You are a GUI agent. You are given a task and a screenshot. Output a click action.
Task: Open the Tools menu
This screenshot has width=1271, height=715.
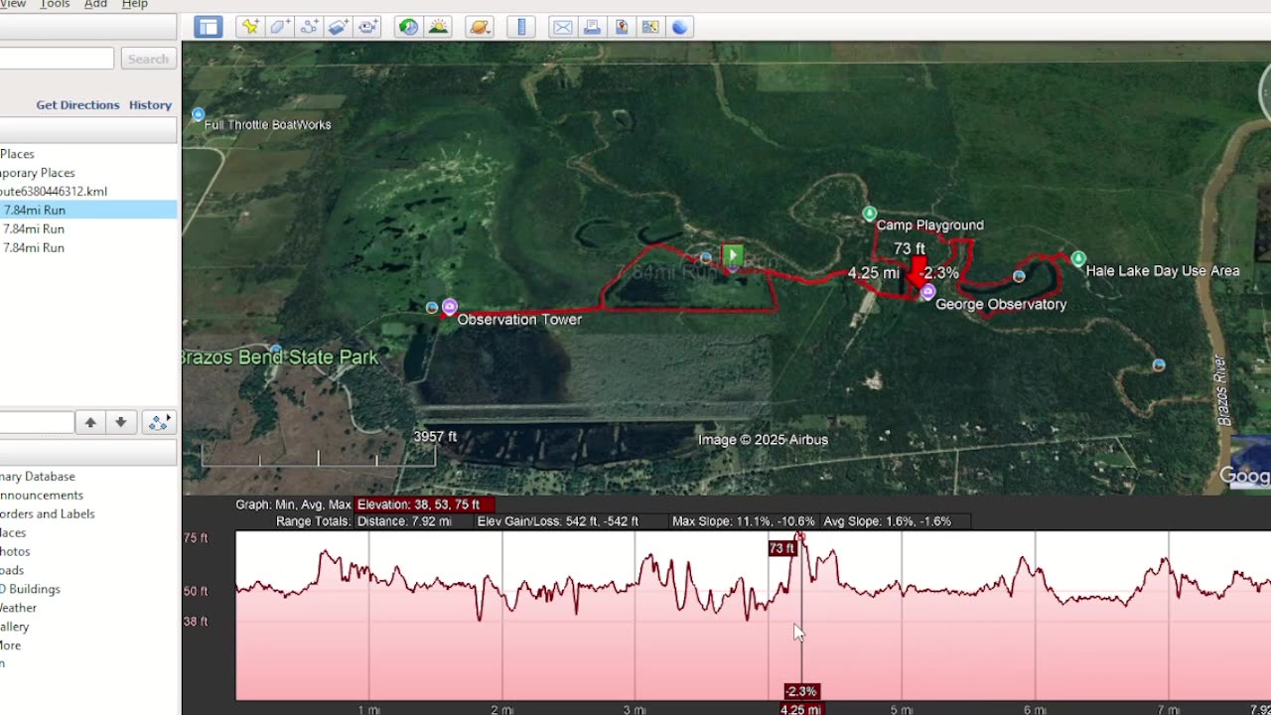pos(55,5)
